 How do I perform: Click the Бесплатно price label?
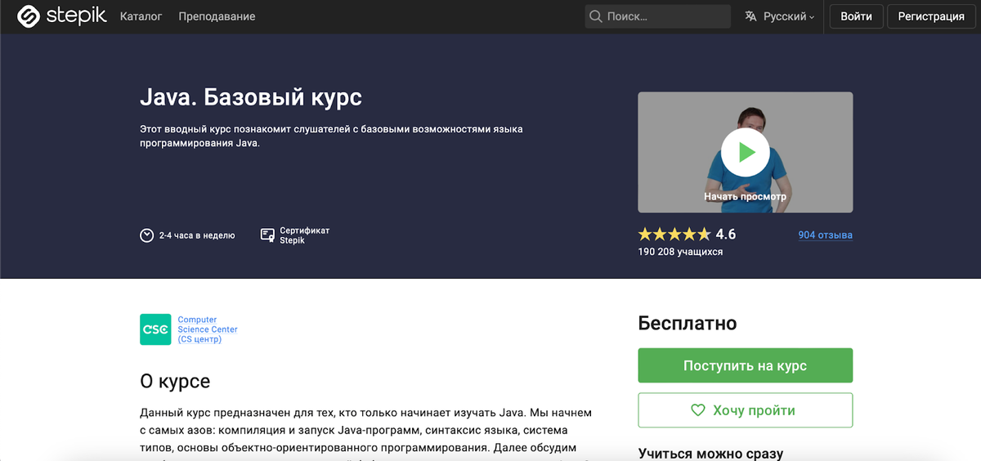tap(688, 323)
